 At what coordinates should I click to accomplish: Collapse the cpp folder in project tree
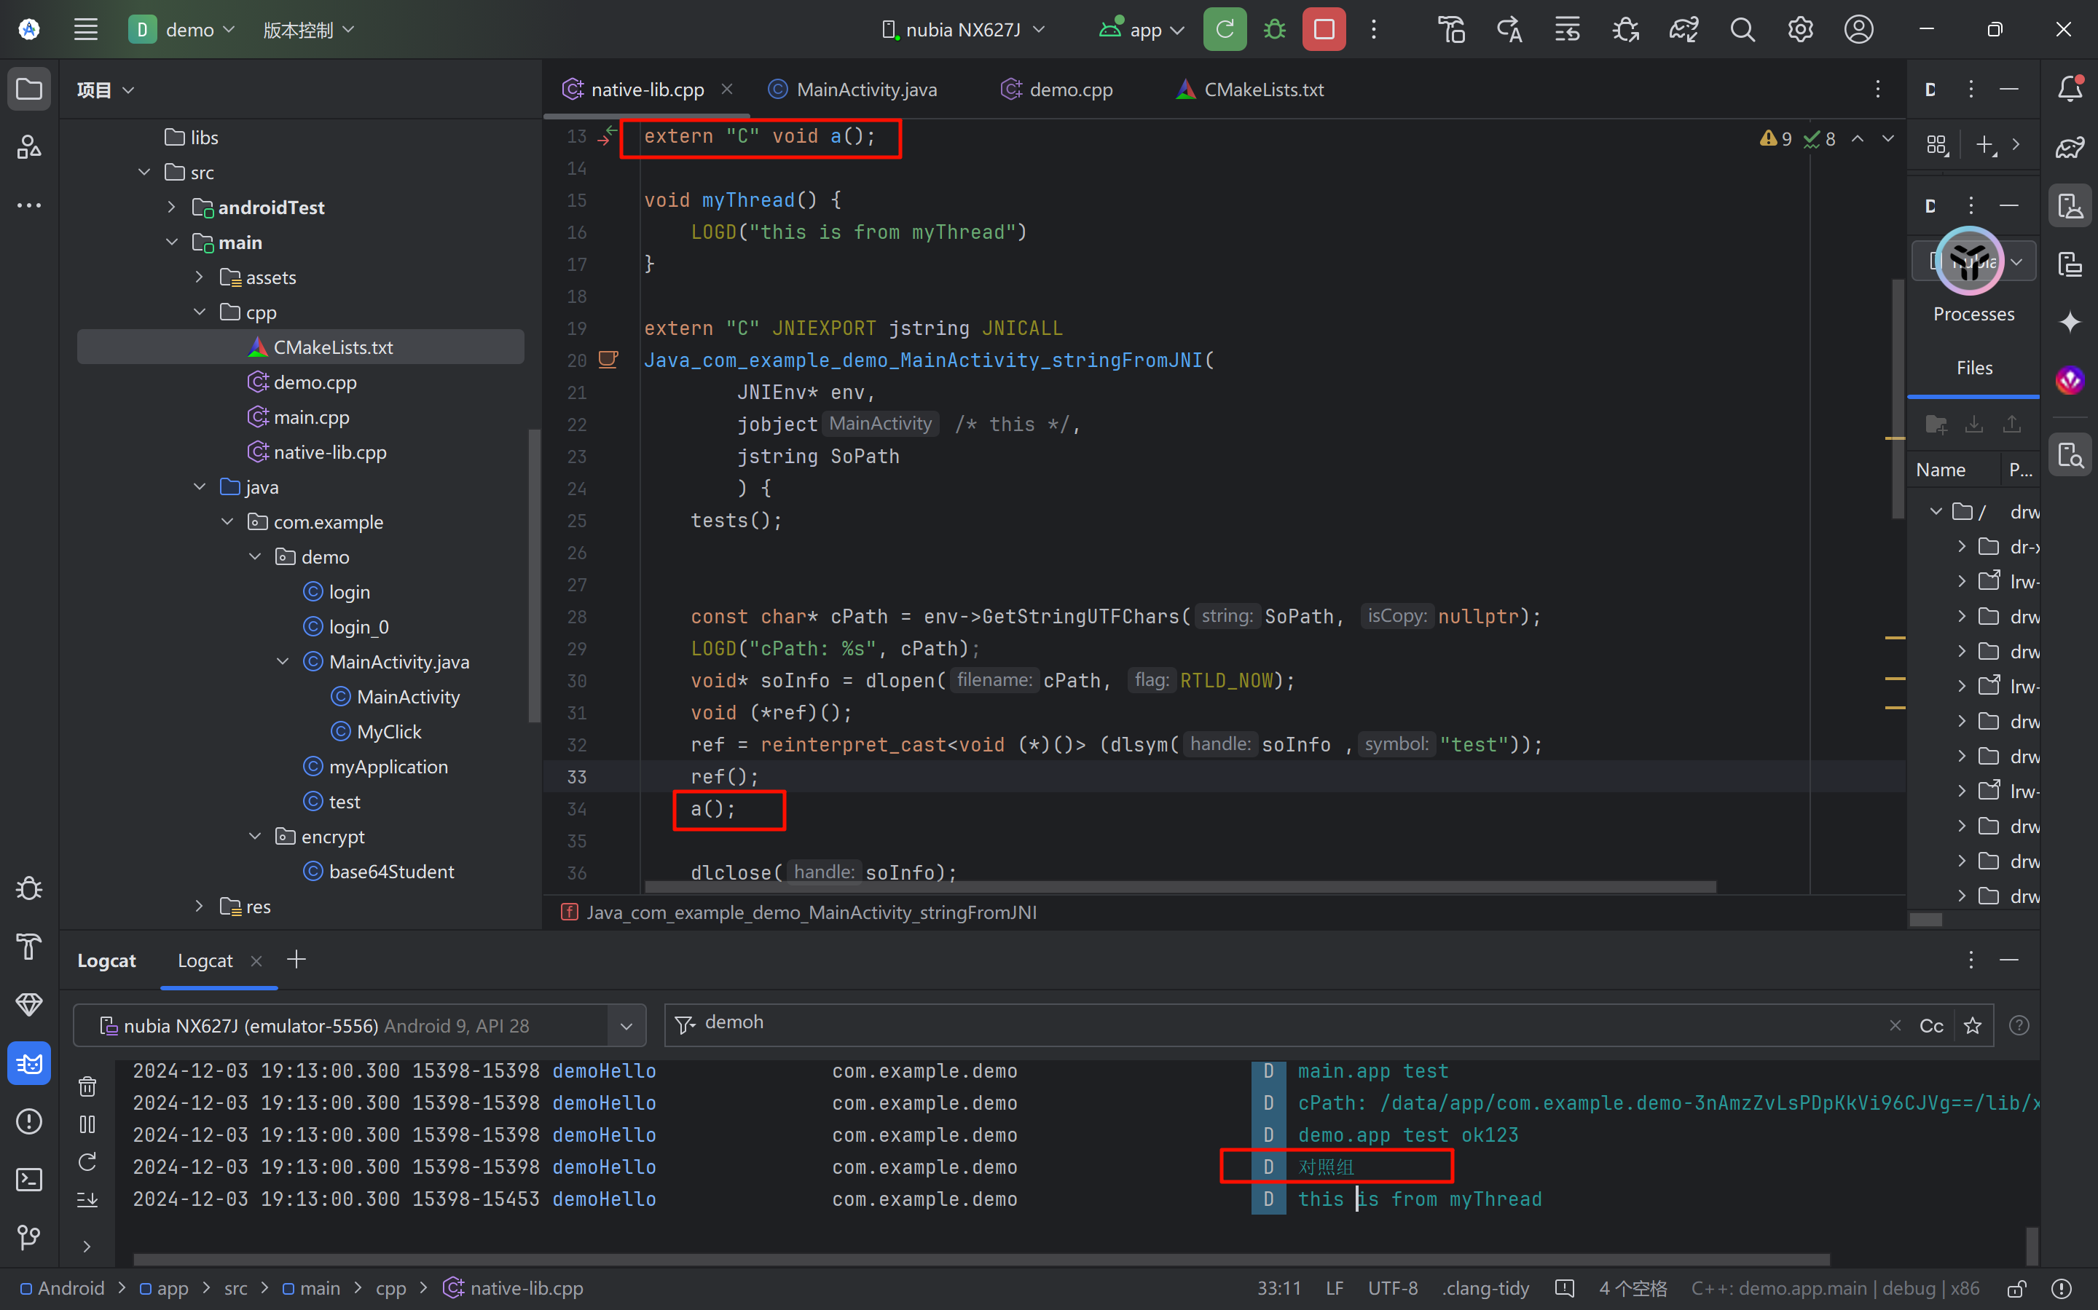200,312
